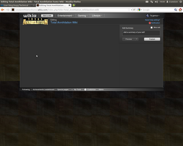Open the Firefox home page icon
183x146 pixels.
click(x=180, y=10)
